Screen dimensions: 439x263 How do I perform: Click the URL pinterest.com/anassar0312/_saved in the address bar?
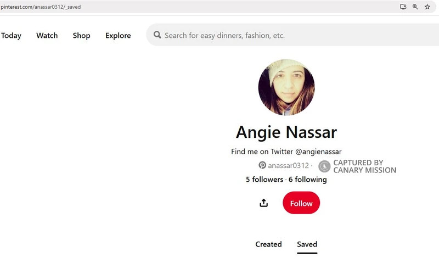click(x=41, y=7)
